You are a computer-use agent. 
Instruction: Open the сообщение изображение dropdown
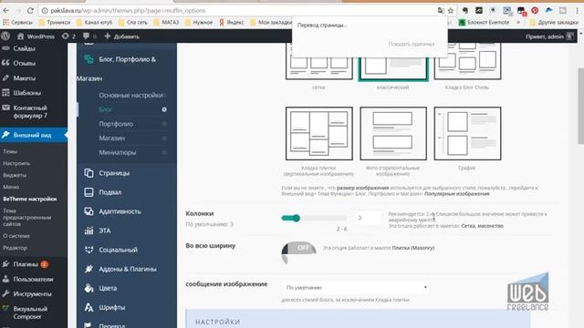tap(356, 288)
